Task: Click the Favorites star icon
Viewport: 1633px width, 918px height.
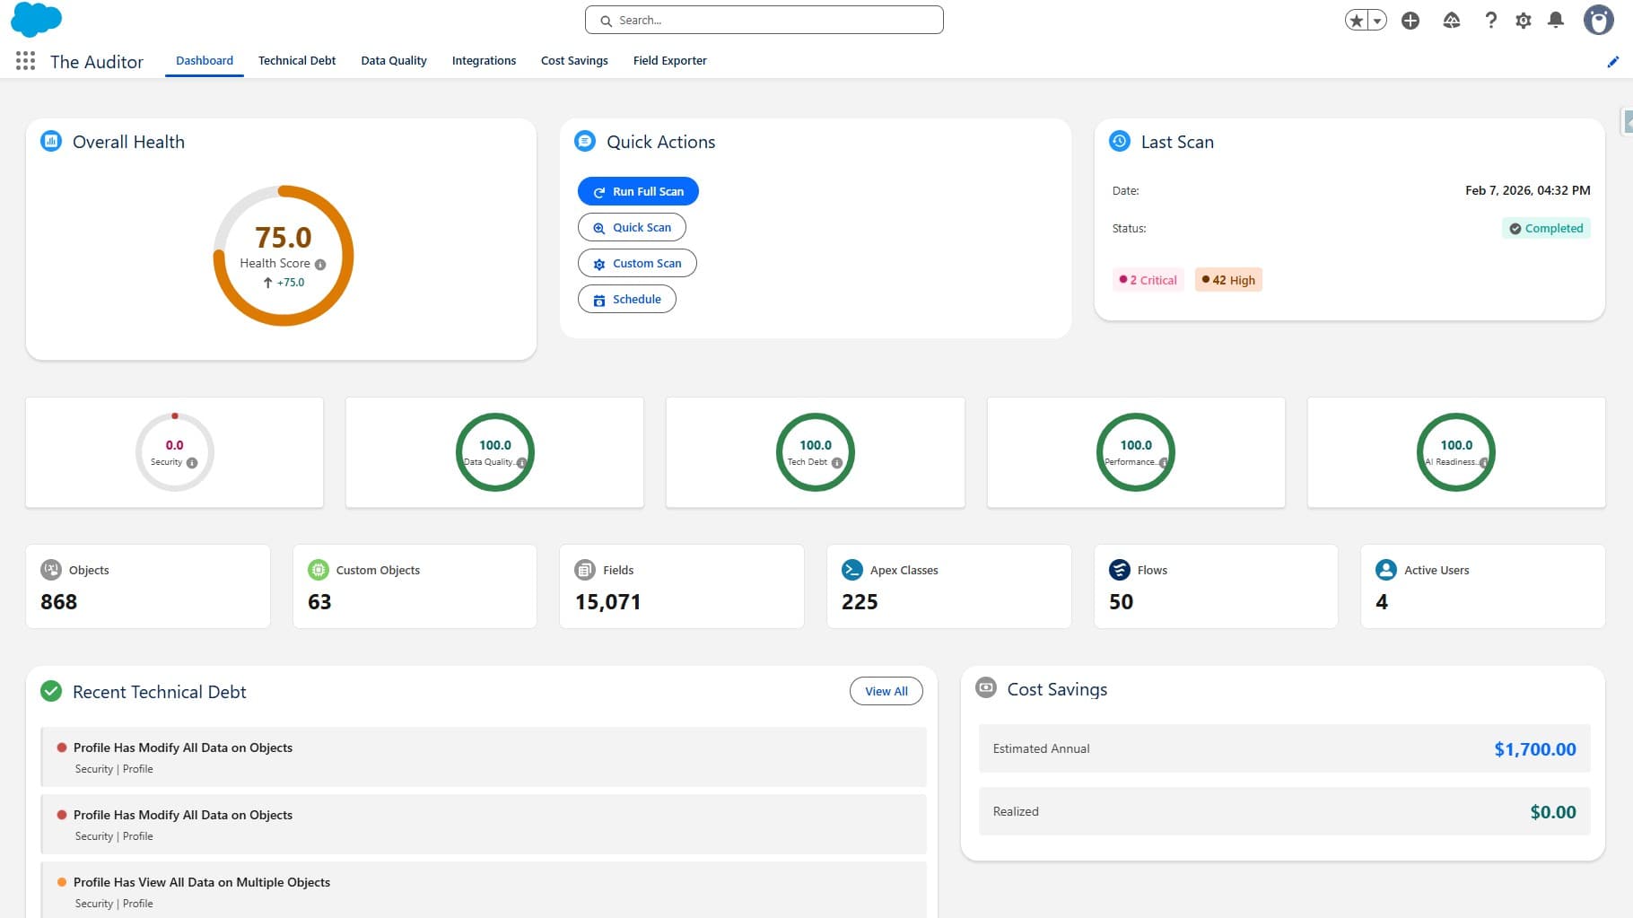Action: 1356,20
